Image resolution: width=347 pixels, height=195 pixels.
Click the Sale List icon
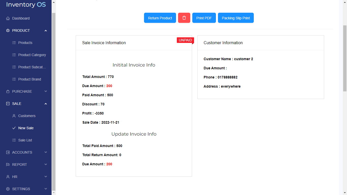coord(14,140)
